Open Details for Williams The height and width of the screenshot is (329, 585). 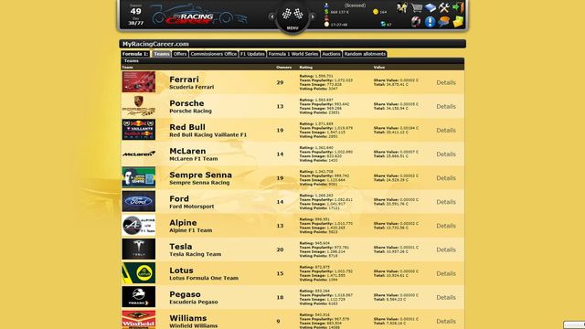tap(446, 321)
